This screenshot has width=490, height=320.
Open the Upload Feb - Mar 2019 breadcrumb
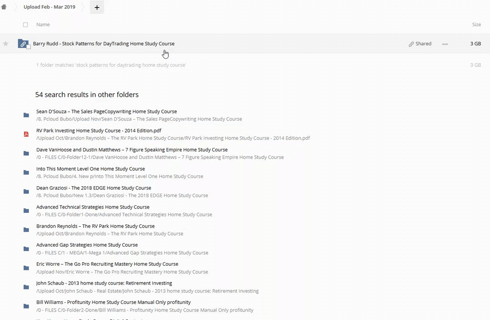click(x=49, y=7)
